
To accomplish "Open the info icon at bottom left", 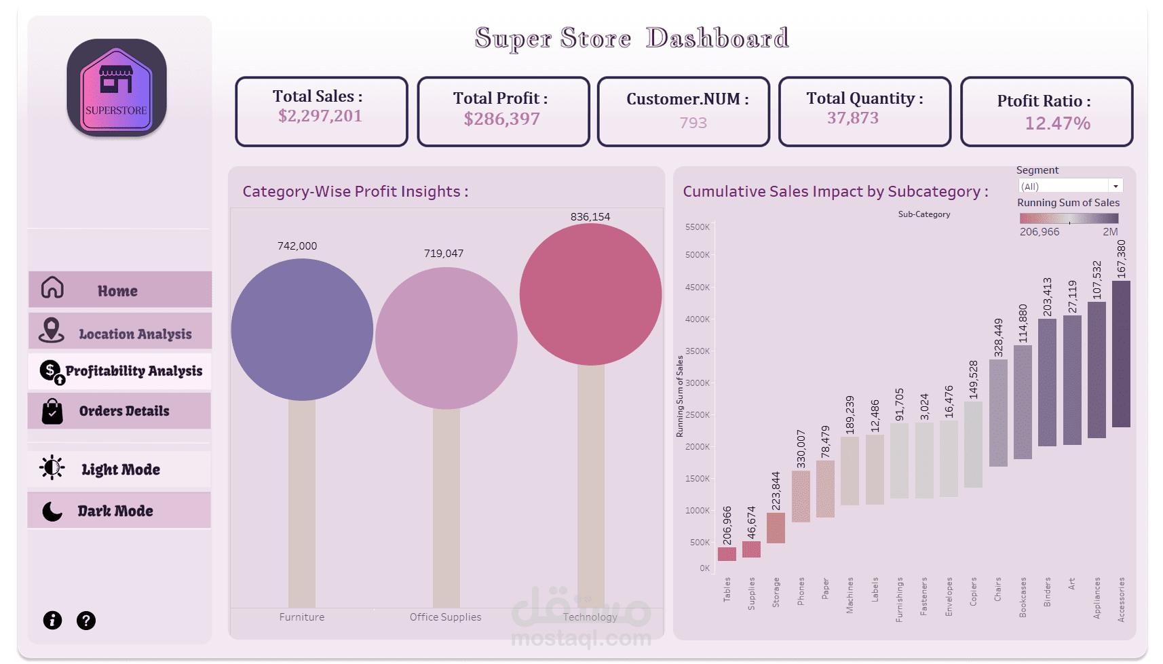I will point(52,620).
